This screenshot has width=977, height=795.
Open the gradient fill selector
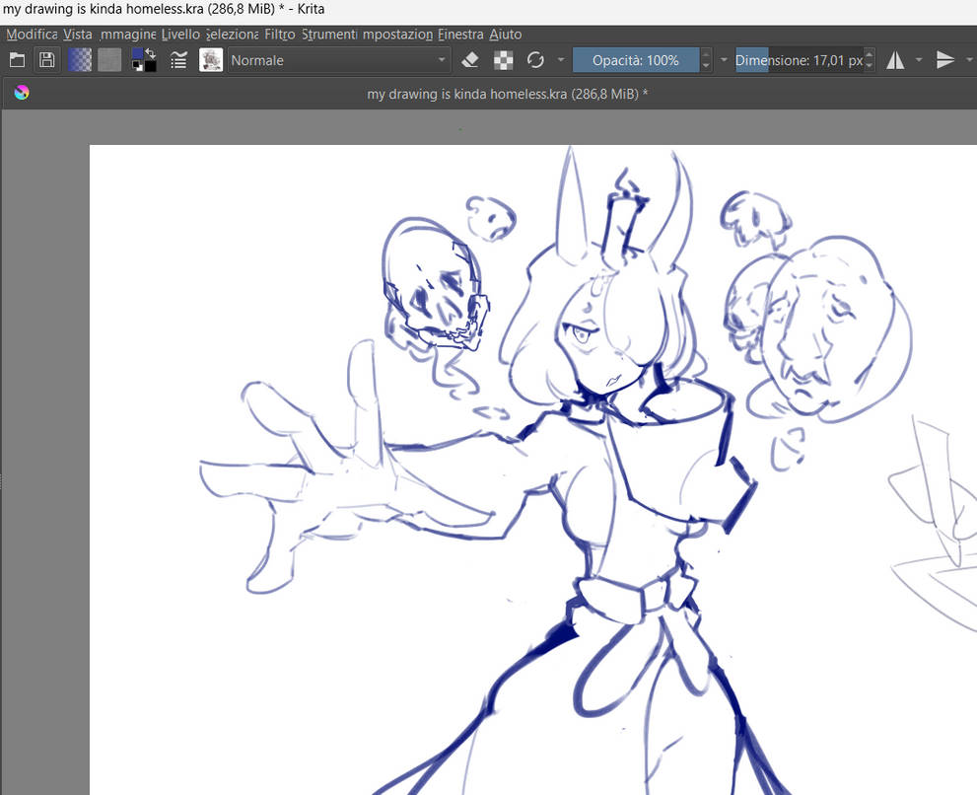click(80, 60)
